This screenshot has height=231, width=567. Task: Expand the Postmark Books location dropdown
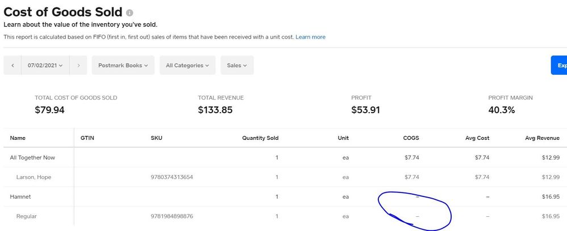tap(123, 65)
